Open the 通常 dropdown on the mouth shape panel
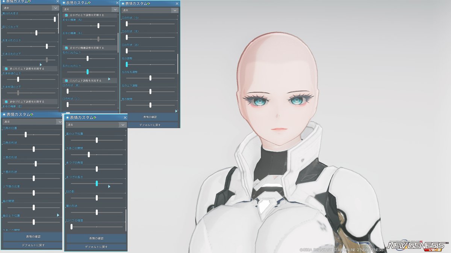 point(150,10)
